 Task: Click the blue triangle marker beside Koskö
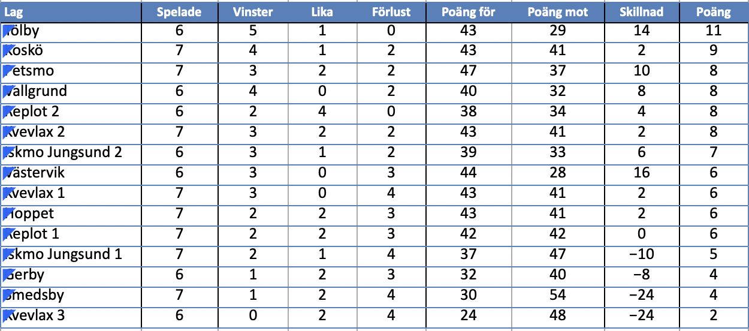click(x=8, y=50)
